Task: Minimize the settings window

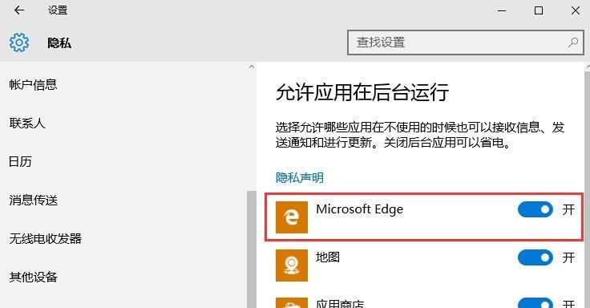Action: (502, 10)
